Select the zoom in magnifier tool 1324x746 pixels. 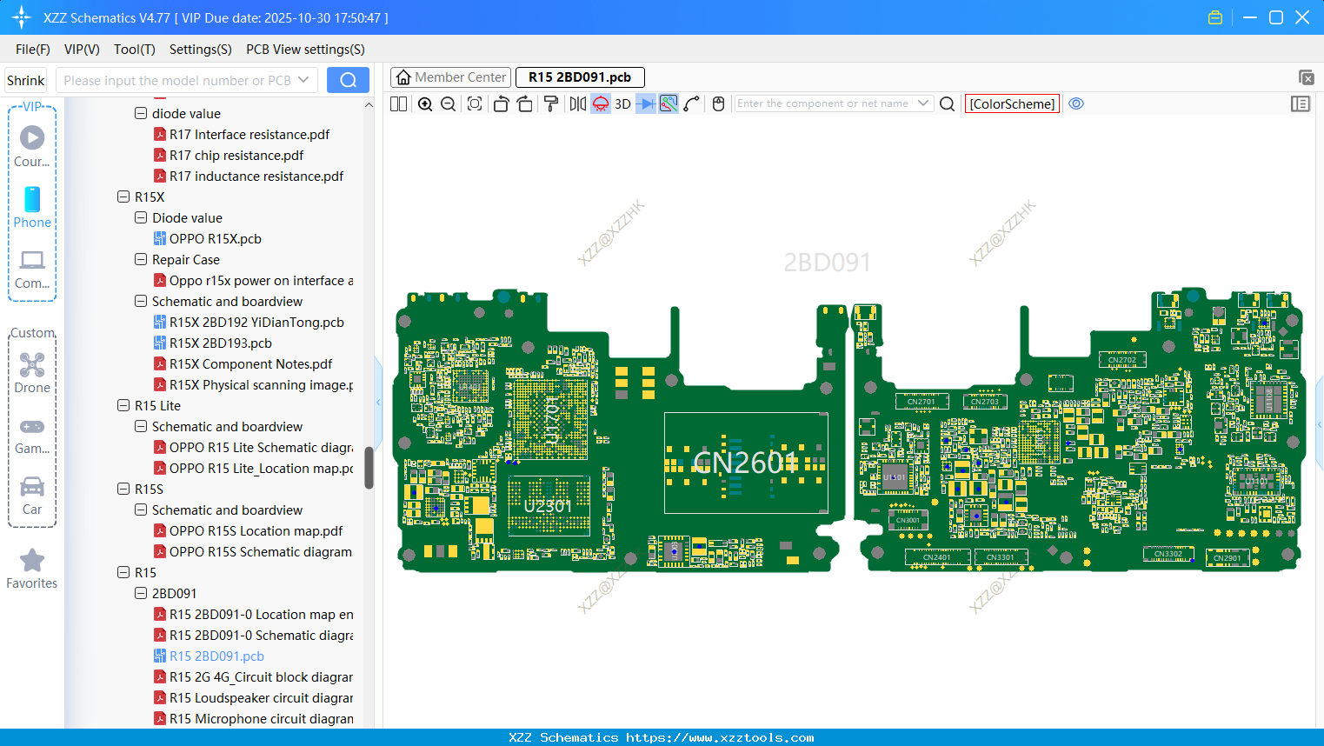pos(425,103)
